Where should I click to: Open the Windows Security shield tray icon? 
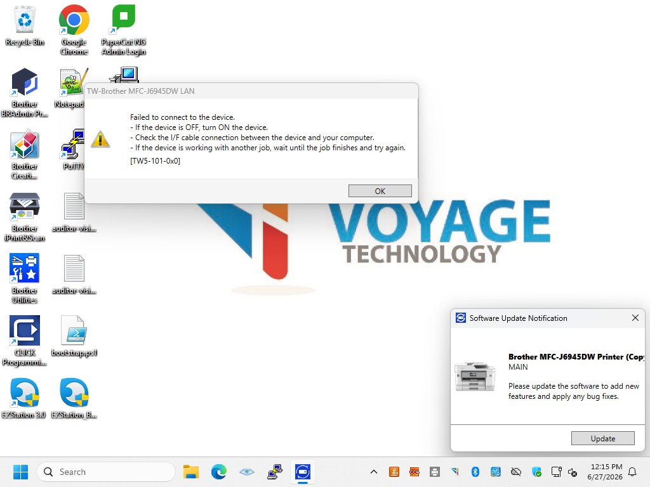pyautogui.click(x=536, y=472)
